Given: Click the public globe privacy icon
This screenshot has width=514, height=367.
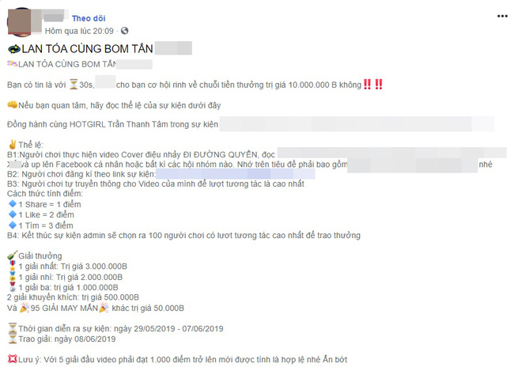Looking at the screenshot, I should pos(125,31).
